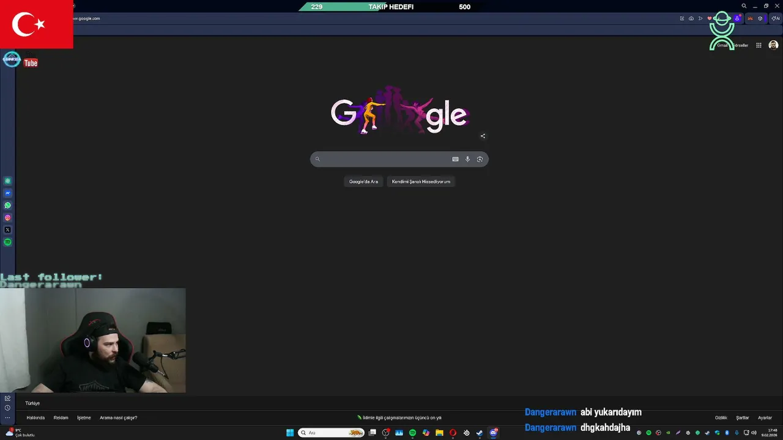Open the Ayarlar footer menu
This screenshot has width=783, height=440.
pos(765,418)
